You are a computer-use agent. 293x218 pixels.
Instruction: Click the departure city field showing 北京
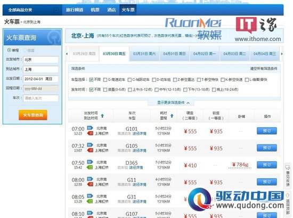[40, 60]
